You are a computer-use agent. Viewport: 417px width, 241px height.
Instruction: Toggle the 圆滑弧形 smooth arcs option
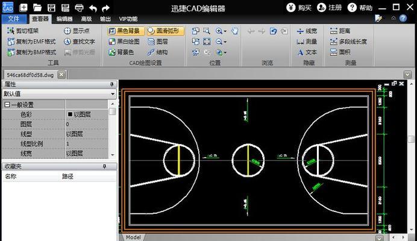(165, 31)
